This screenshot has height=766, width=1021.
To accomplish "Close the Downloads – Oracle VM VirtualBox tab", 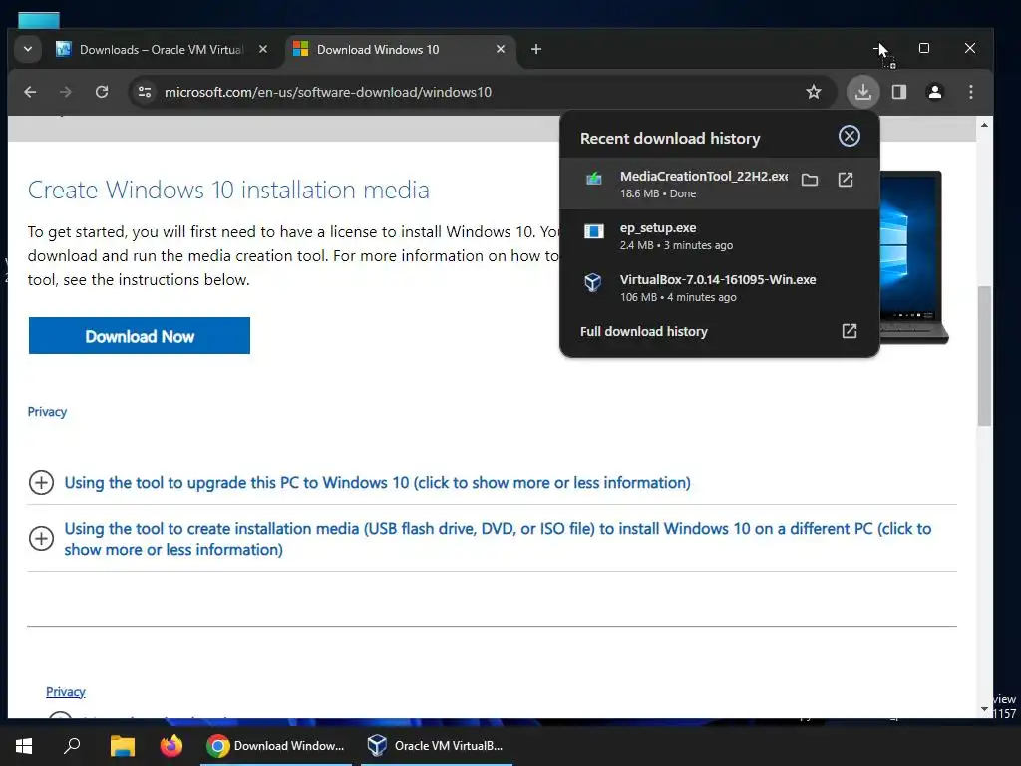I will 263,50.
